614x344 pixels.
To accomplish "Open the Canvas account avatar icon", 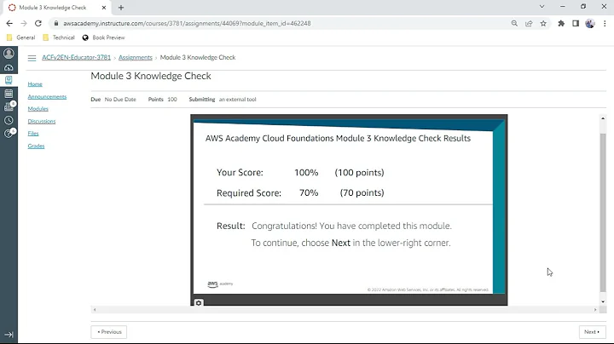I will click(x=9, y=53).
